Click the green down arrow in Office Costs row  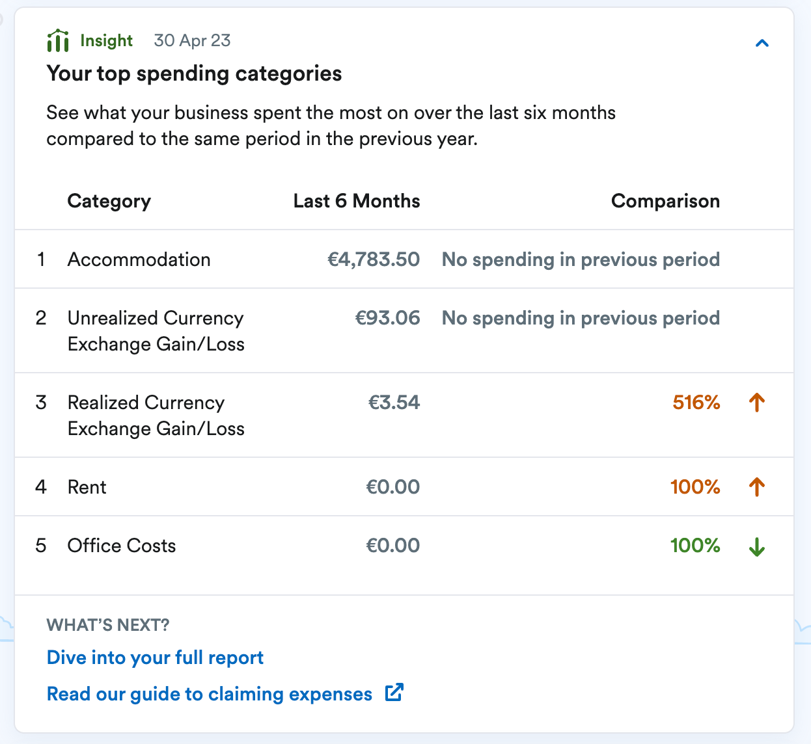click(x=756, y=546)
